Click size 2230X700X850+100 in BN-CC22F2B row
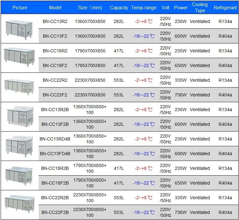Screen dimensions: 239x220 point(90,212)
